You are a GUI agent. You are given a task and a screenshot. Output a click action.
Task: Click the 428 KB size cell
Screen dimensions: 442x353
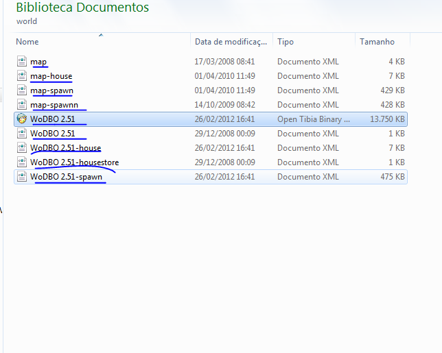[393, 105]
